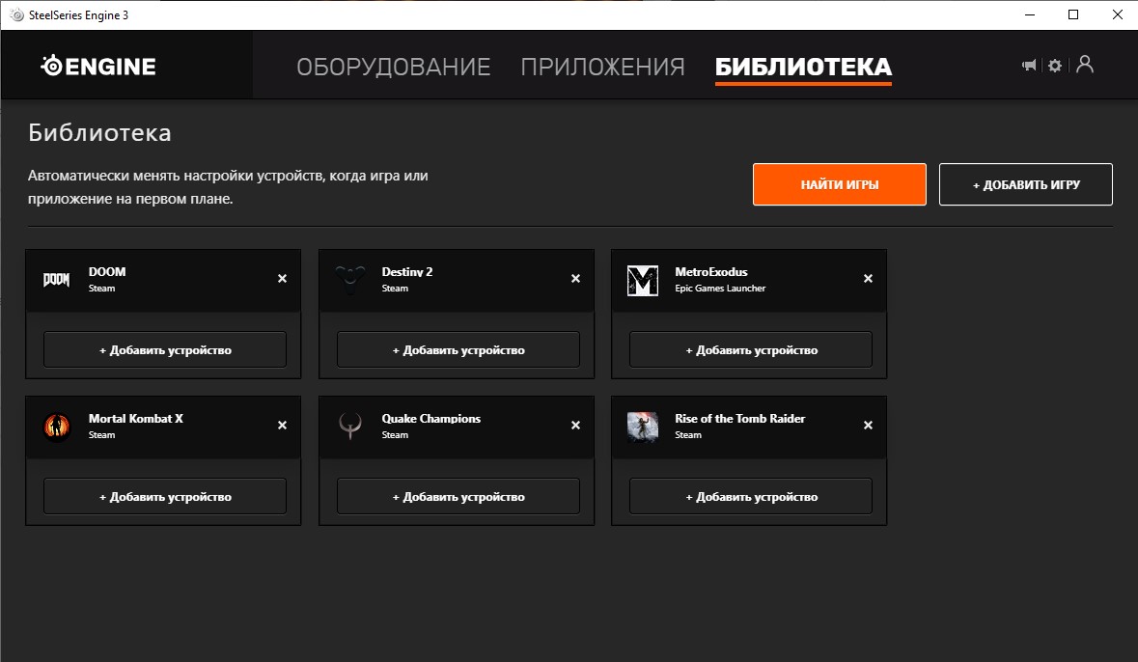Click the Epic Games Launcher label
The width and height of the screenshot is (1138, 662).
pos(720,289)
